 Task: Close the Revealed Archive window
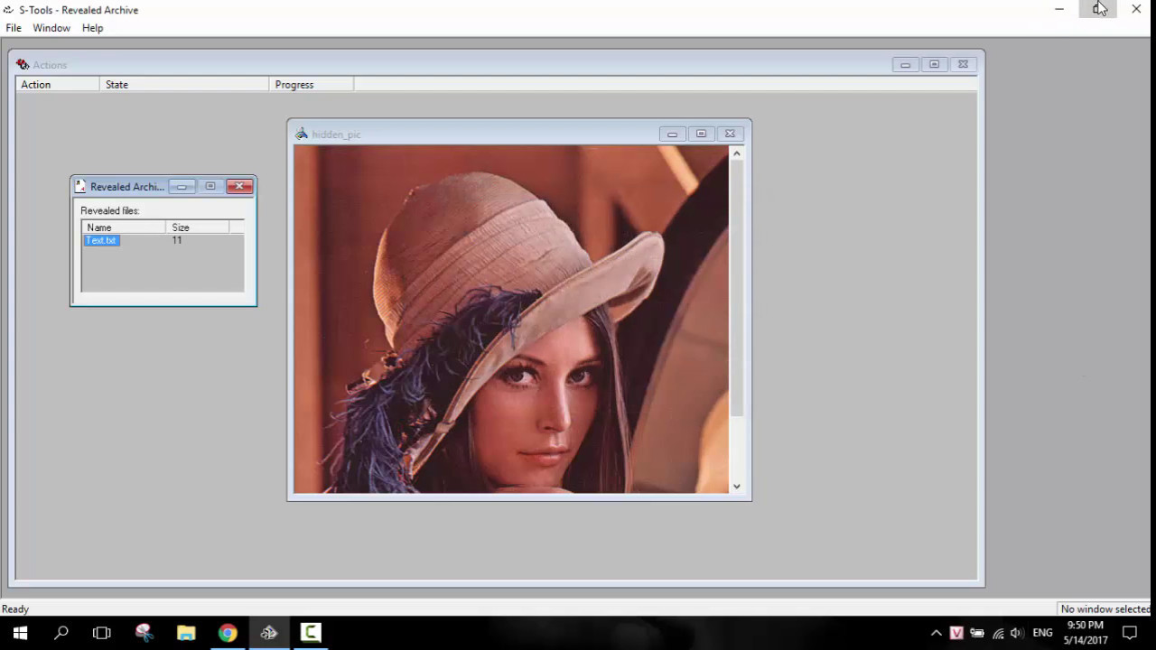click(239, 187)
